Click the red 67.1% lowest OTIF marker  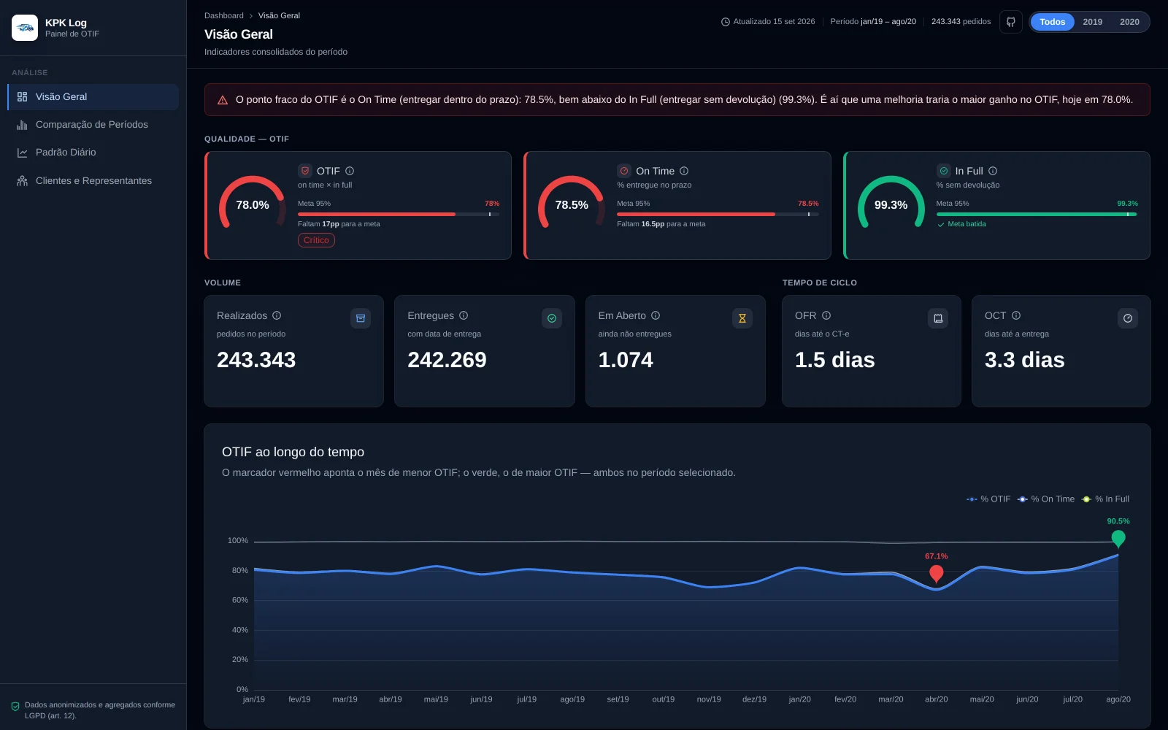[x=936, y=574]
